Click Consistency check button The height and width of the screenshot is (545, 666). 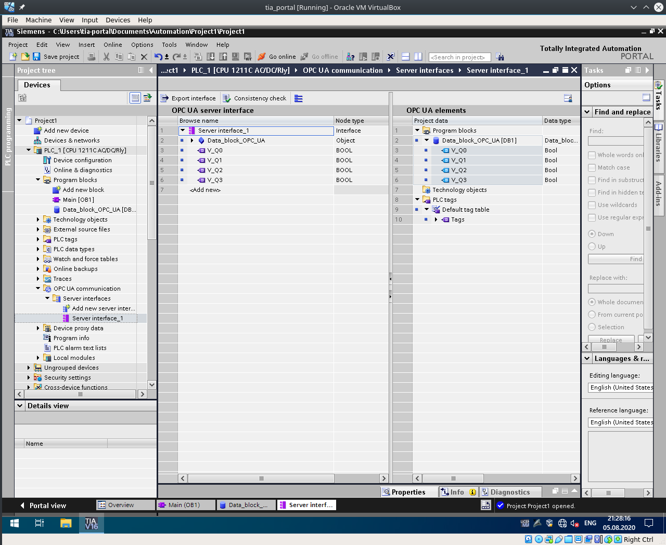click(254, 98)
